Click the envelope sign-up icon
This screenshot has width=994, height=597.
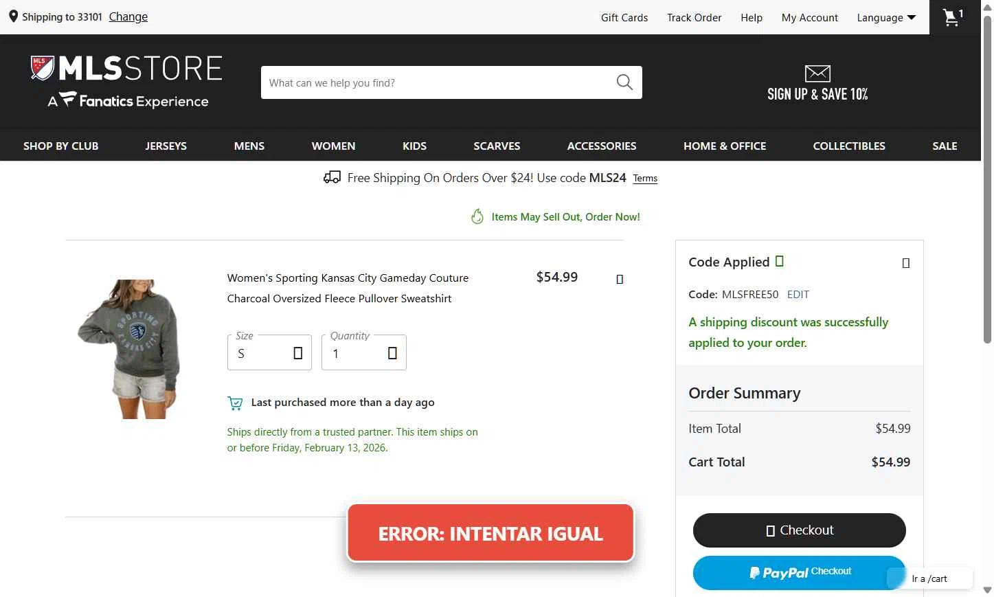pos(817,74)
